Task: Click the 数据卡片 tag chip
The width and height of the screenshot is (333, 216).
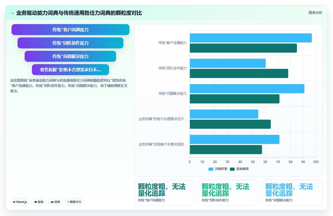Action: click(x=74, y=202)
